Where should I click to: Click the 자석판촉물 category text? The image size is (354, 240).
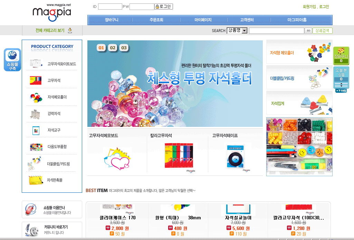(55, 180)
